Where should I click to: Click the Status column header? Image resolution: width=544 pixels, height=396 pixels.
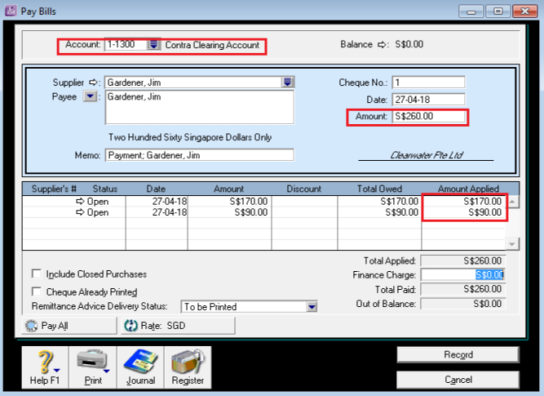pos(104,189)
